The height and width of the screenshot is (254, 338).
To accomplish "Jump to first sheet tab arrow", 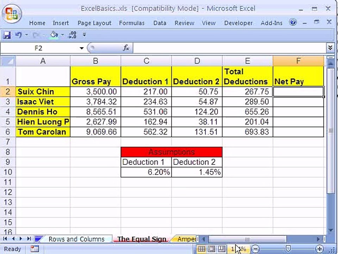I will coord(5,239).
